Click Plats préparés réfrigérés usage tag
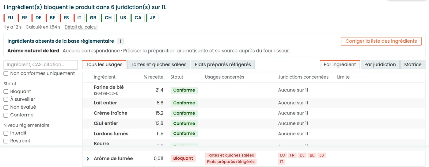Viewport: 429px width, 167px height. [x=231, y=162]
